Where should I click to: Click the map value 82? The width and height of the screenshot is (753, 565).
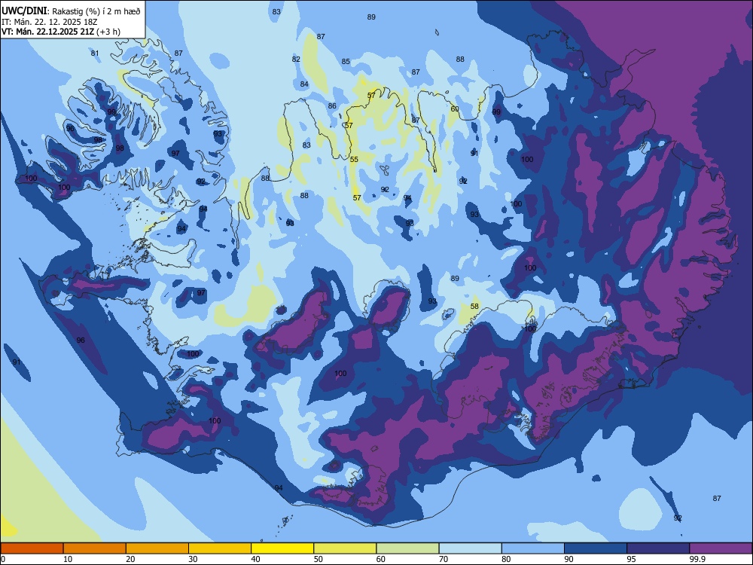296,59
